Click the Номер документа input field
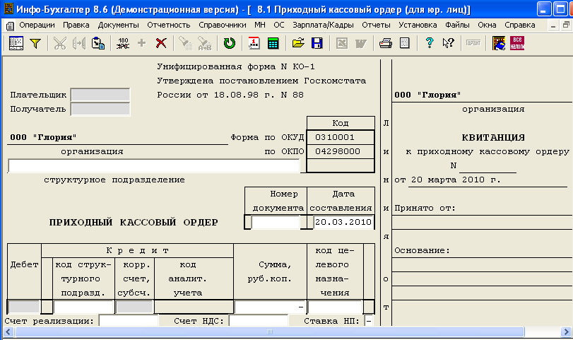 click(x=276, y=222)
